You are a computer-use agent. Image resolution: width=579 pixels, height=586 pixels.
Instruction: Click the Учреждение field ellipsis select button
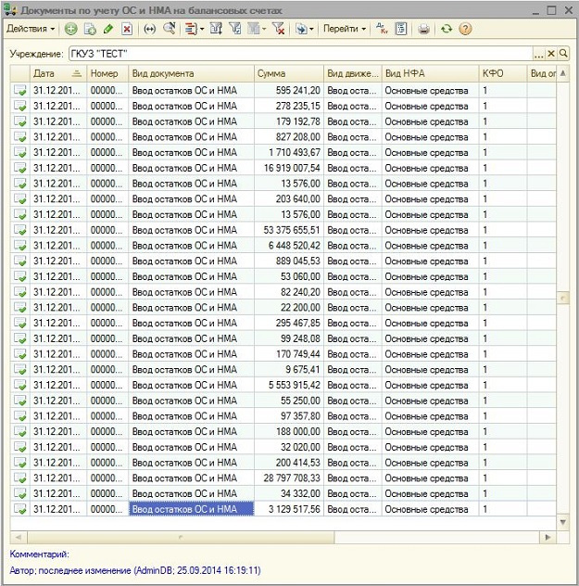tap(539, 54)
